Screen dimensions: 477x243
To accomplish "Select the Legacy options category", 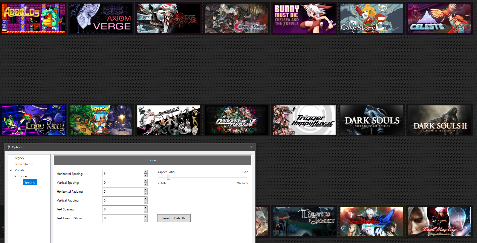I will 19,158.
